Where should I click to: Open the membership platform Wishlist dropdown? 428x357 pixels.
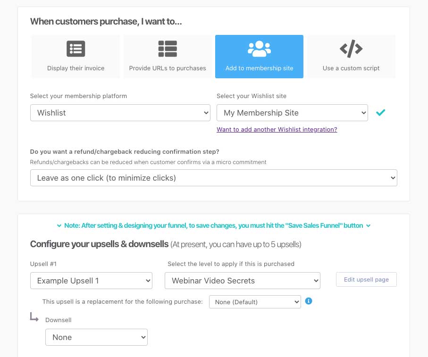(x=120, y=113)
